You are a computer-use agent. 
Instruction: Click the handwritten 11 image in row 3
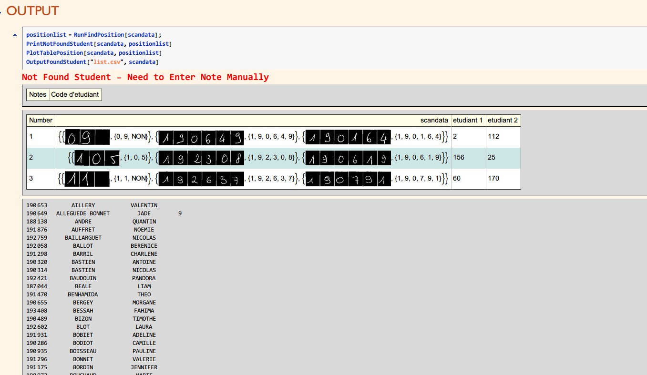87,179
